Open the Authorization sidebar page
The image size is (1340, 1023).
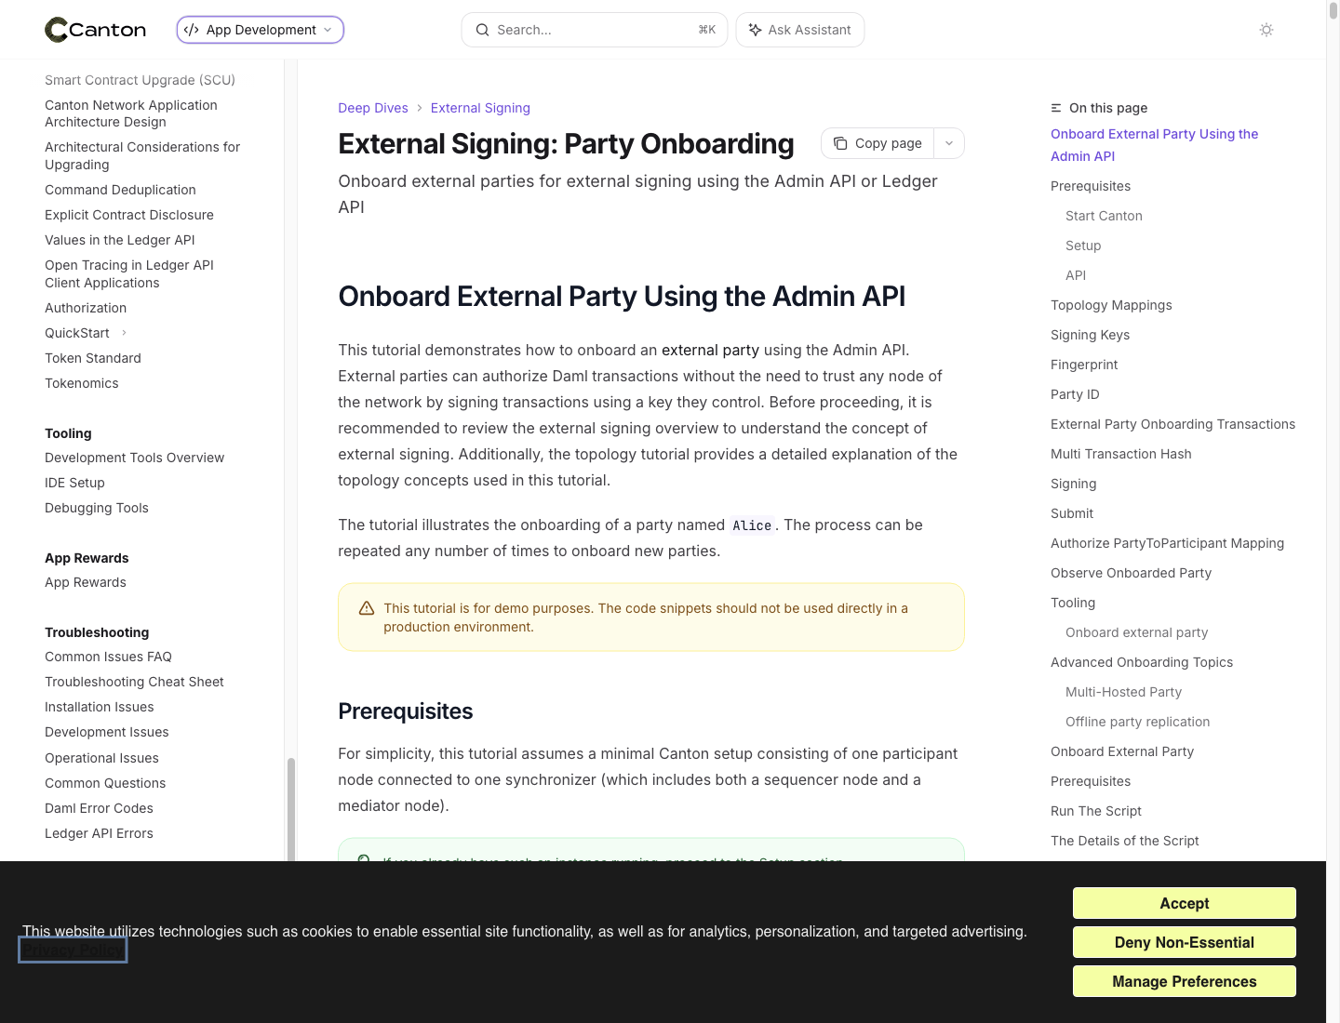(86, 308)
